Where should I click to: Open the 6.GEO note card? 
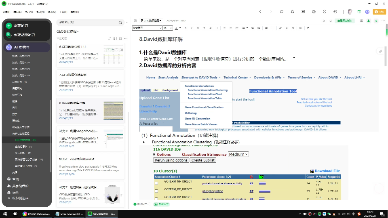[91, 55]
